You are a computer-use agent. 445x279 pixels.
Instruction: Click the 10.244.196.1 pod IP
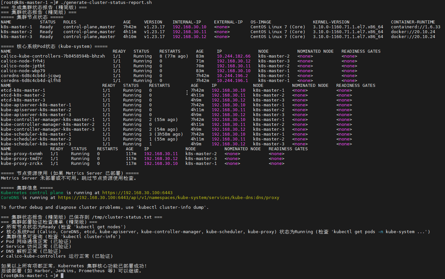pyautogui.click(x=232, y=81)
